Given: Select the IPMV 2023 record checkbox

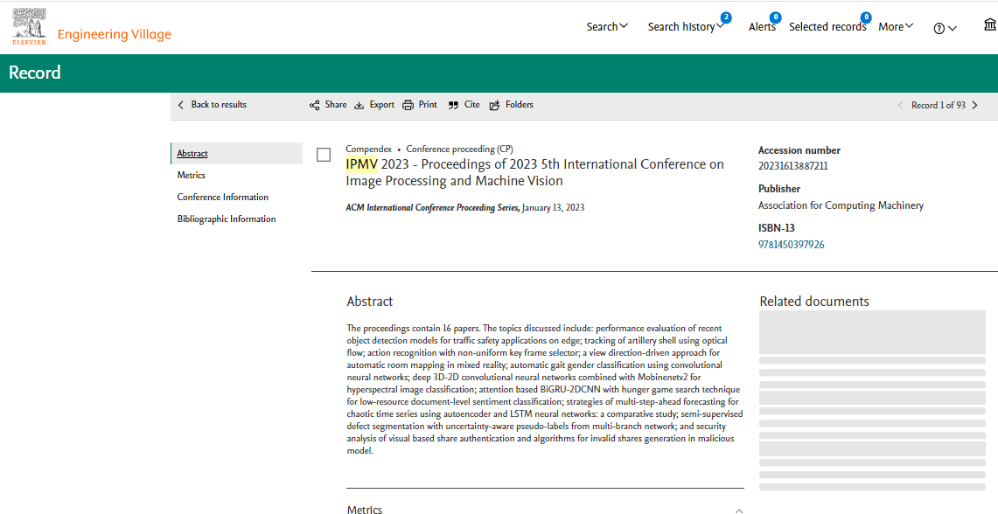Looking at the screenshot, I should [324, 155].
